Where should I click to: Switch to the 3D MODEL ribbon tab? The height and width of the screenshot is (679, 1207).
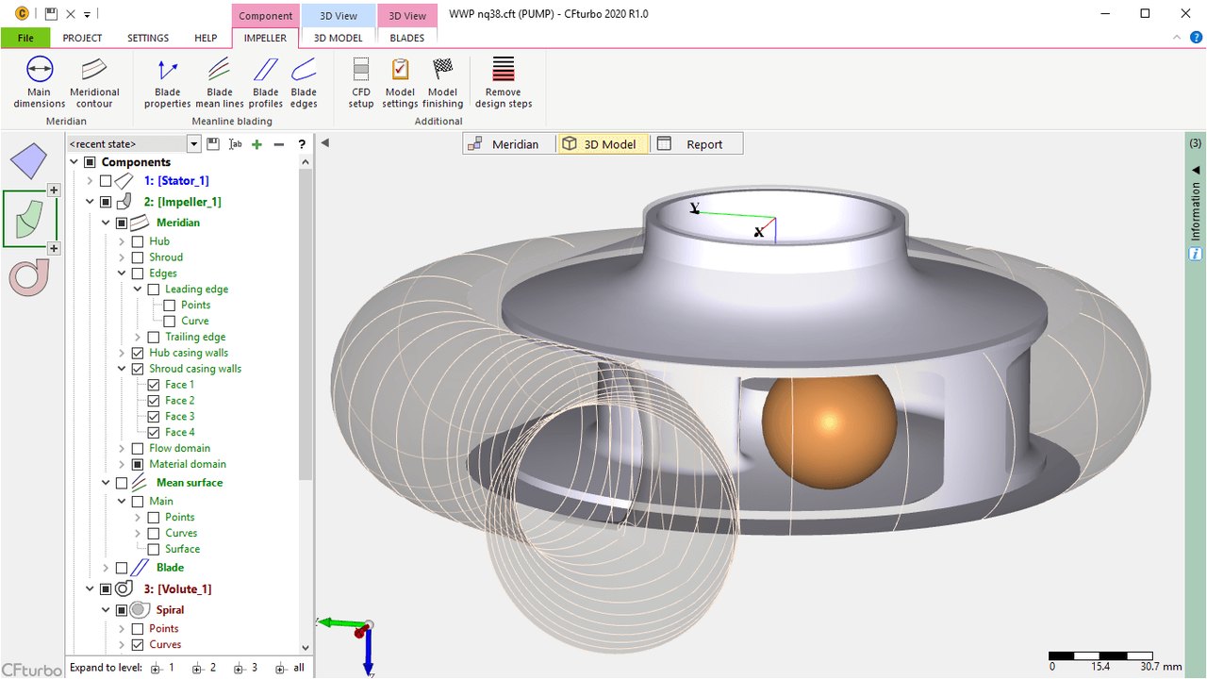[x=338, y=38]
